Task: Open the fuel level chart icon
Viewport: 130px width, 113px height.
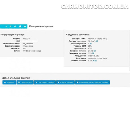Action: click(96, 61)
